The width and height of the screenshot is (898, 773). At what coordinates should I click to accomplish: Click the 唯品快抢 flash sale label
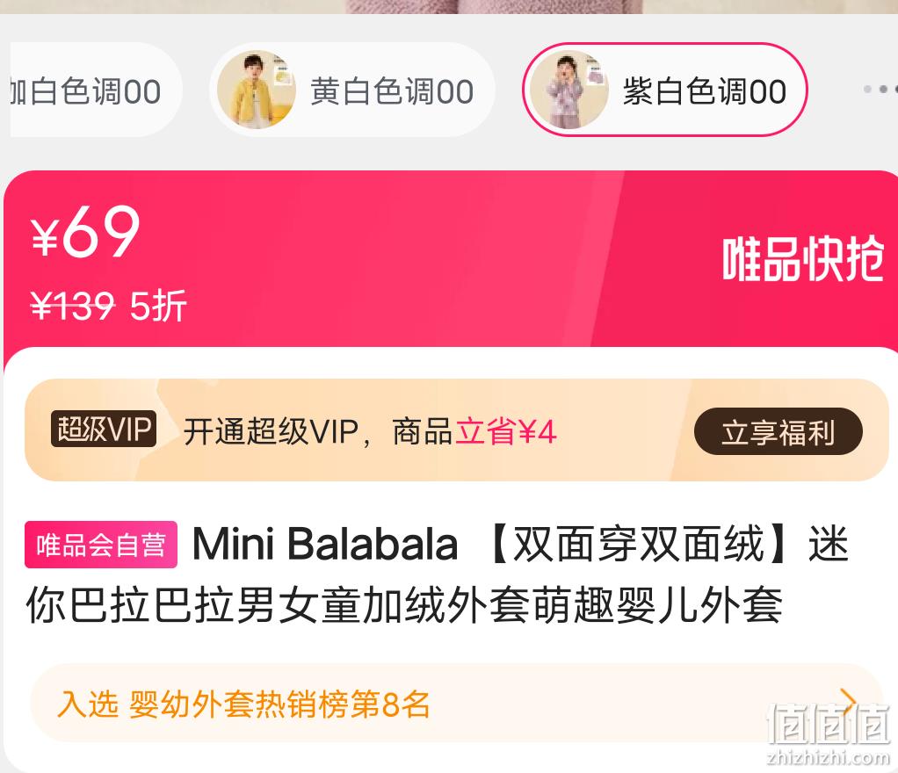tap(802, 259)
